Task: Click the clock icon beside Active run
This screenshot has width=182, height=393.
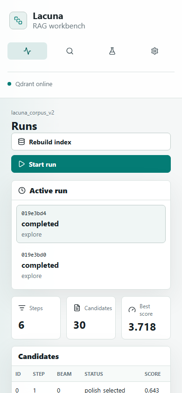Action: click(22, 191)
